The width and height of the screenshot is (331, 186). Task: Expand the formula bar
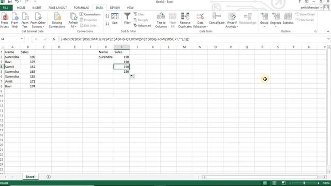coord(328,39)
